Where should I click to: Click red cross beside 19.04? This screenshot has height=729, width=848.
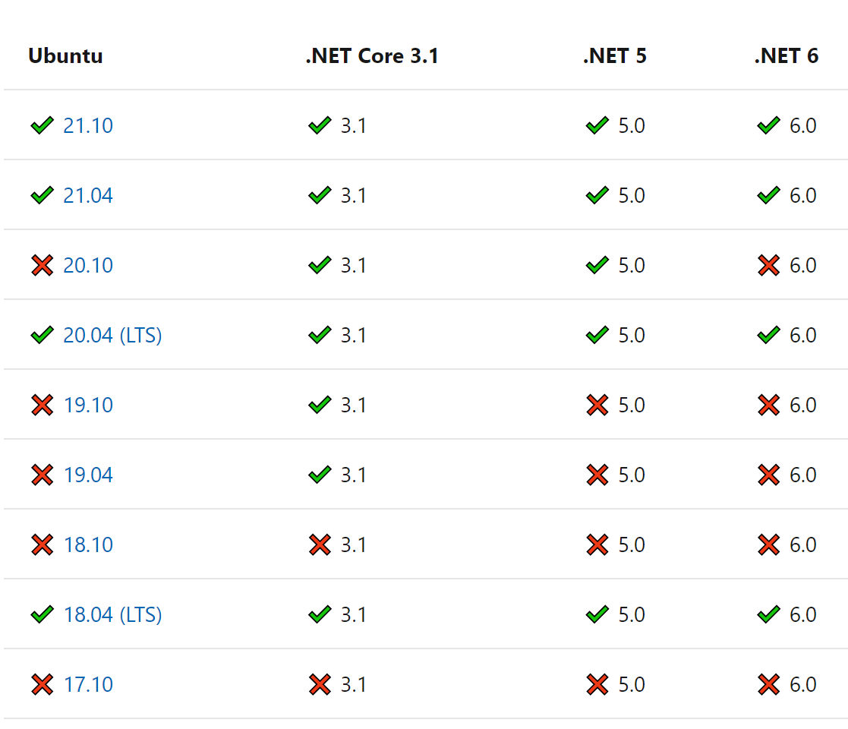click(43, 475)
